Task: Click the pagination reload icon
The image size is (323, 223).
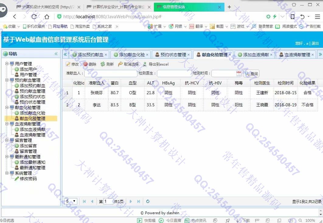Action: (148, 201)
